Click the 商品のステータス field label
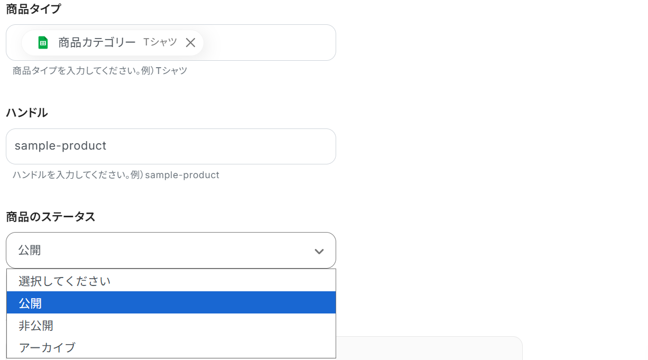The width and height of the screenshot is (648, 360). coord(51,217)
